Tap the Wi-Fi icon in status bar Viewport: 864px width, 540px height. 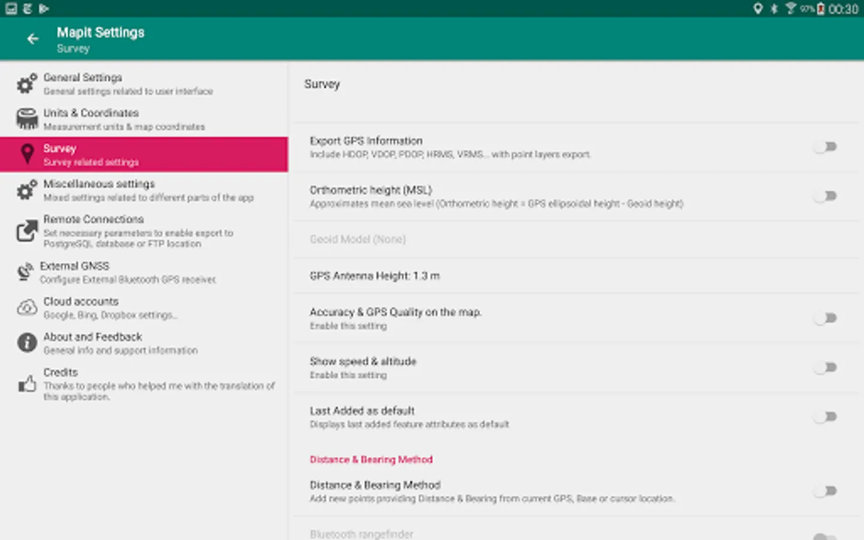791,8
